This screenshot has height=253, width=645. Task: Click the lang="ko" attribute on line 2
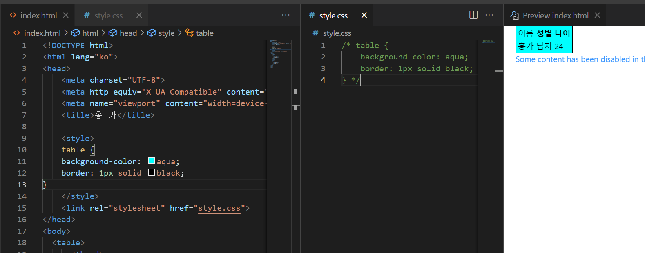[x=92, y=57]
